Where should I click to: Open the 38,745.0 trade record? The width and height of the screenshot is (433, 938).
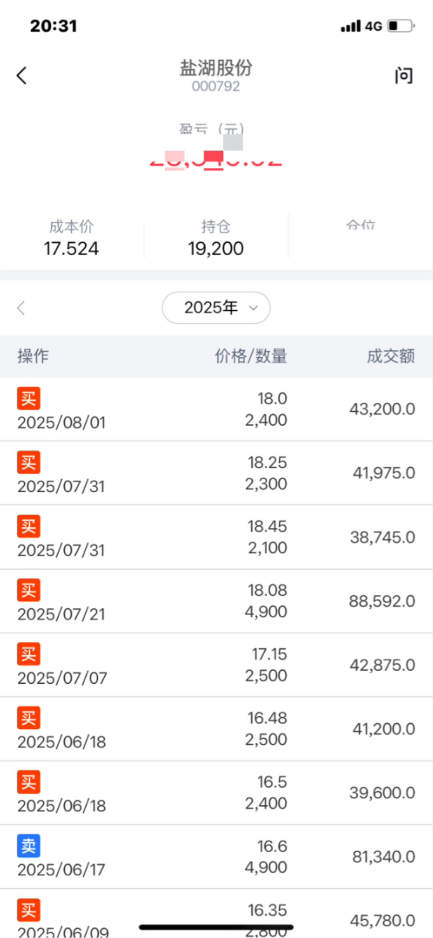click(216, 537)
